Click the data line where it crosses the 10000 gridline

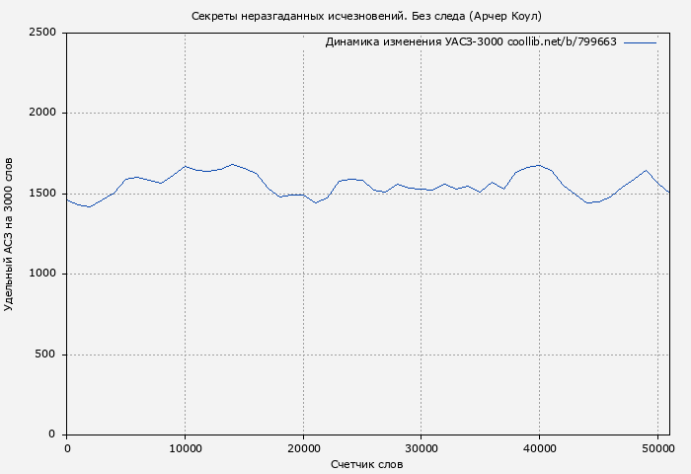point(185,166)
